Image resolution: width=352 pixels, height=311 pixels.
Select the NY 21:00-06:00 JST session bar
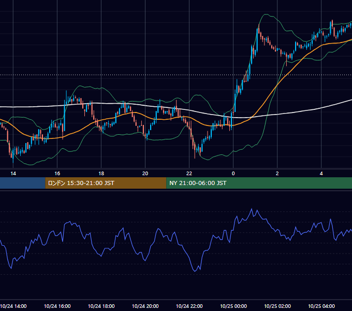(259, 183)
